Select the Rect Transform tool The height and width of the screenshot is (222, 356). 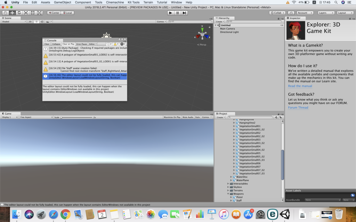[33, 13]
